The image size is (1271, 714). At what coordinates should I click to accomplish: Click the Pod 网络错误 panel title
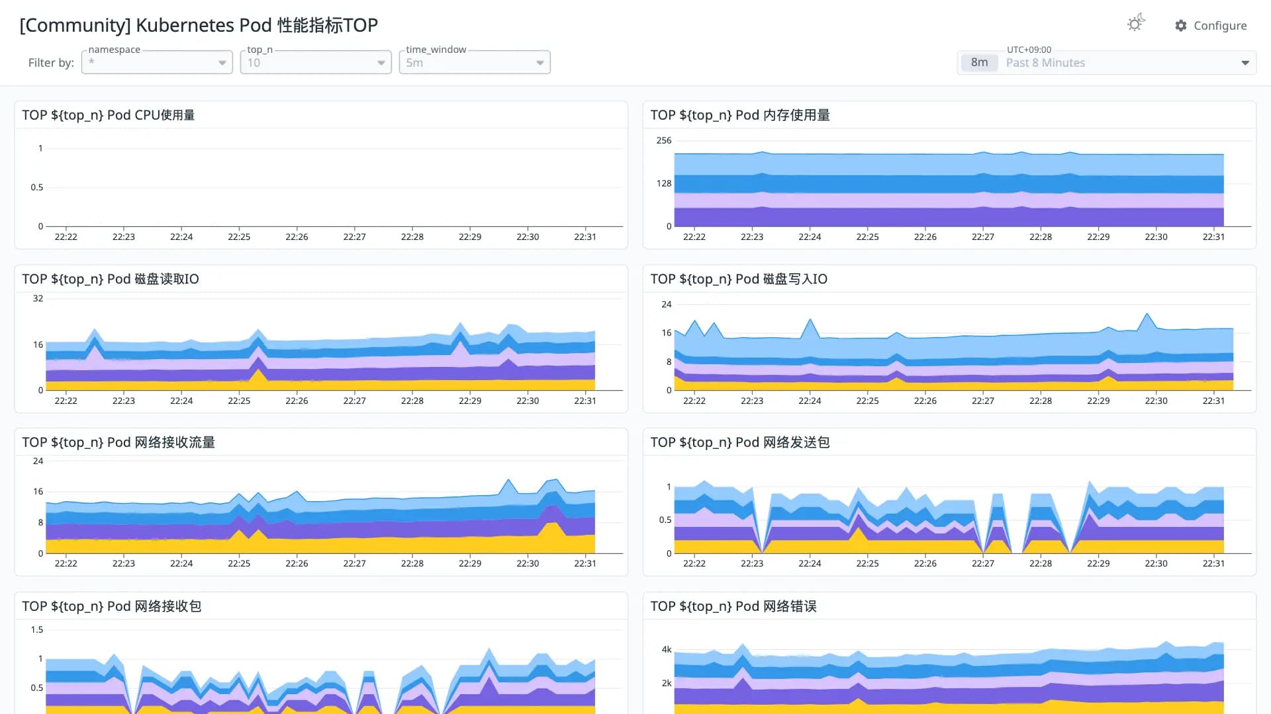[733, 606]
